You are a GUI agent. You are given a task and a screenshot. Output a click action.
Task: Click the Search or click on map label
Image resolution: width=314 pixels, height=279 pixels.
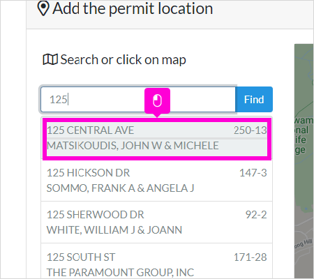124,60
